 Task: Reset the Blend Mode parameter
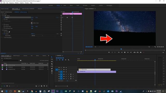point(61,36)
